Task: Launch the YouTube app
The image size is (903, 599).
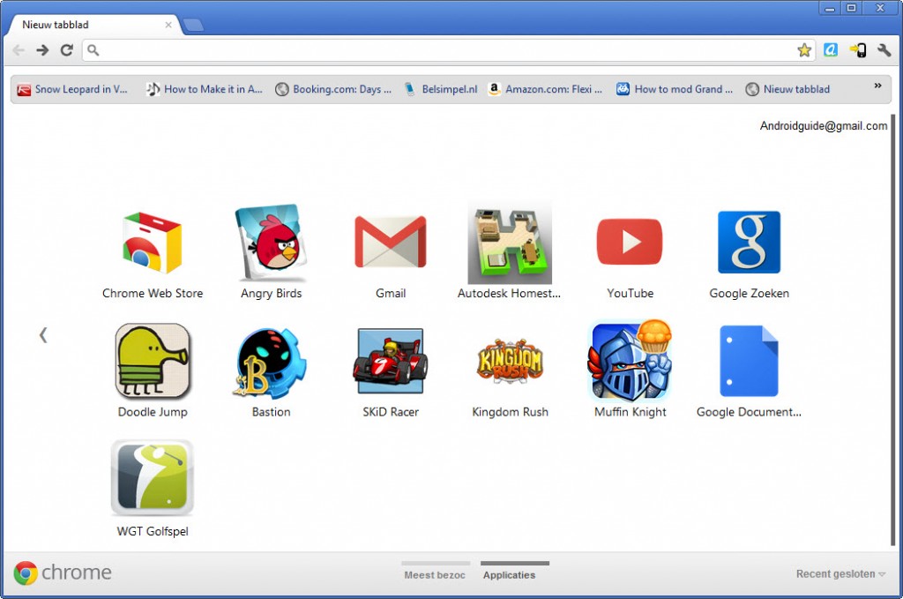Action: pos(629,243)
